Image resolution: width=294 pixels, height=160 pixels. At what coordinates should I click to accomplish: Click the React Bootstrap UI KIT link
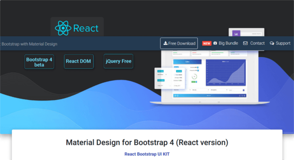point(147,154)
